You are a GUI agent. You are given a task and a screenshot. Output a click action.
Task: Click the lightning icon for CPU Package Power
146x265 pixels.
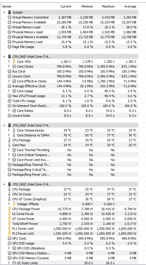coord(10,209)
